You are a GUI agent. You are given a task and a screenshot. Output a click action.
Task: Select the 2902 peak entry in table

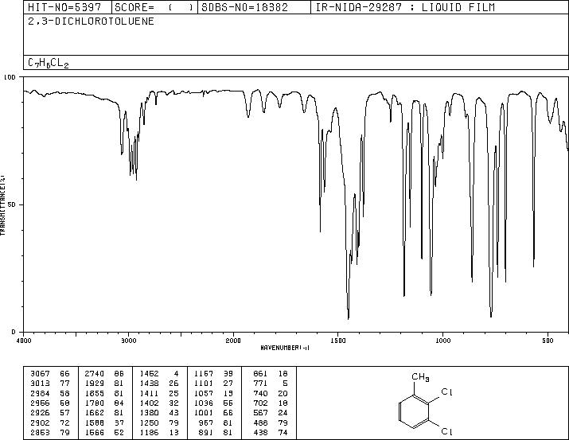50,423
